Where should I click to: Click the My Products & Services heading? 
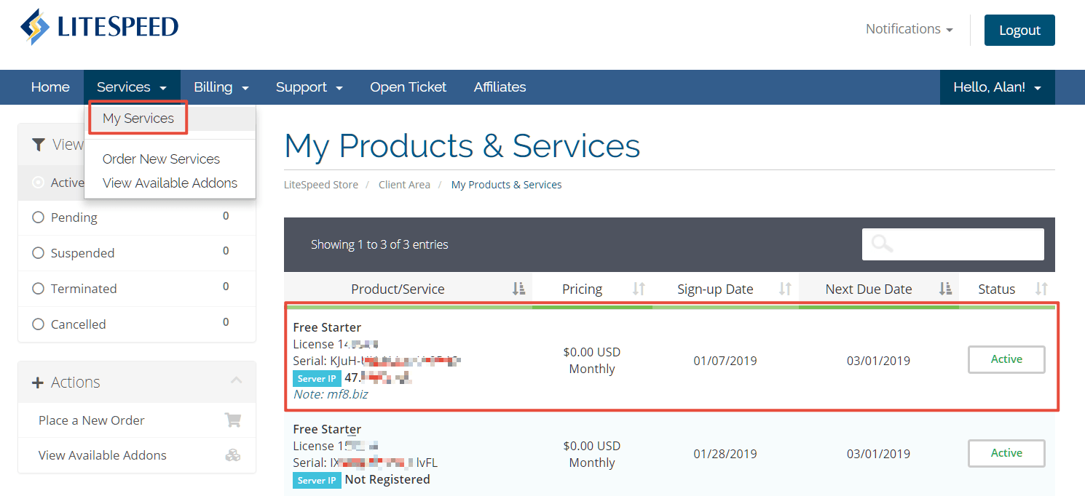tap(462, 145)
